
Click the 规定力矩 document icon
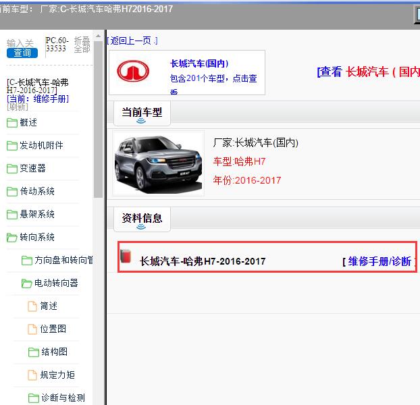point(32,375)
